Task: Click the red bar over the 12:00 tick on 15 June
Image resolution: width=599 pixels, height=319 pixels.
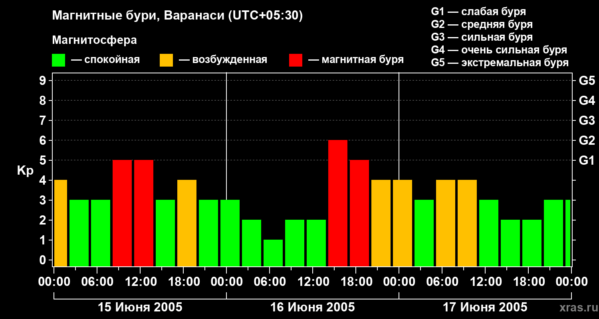Action: [x=144, y=213]
